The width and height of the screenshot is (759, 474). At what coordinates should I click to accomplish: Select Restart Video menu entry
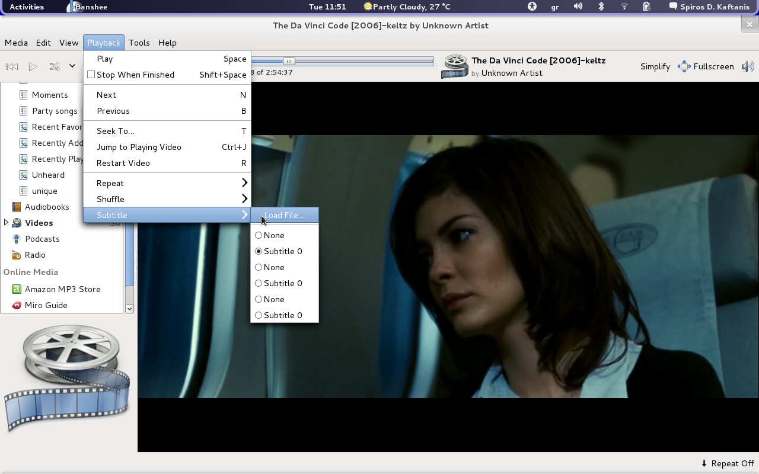point(167,163)
